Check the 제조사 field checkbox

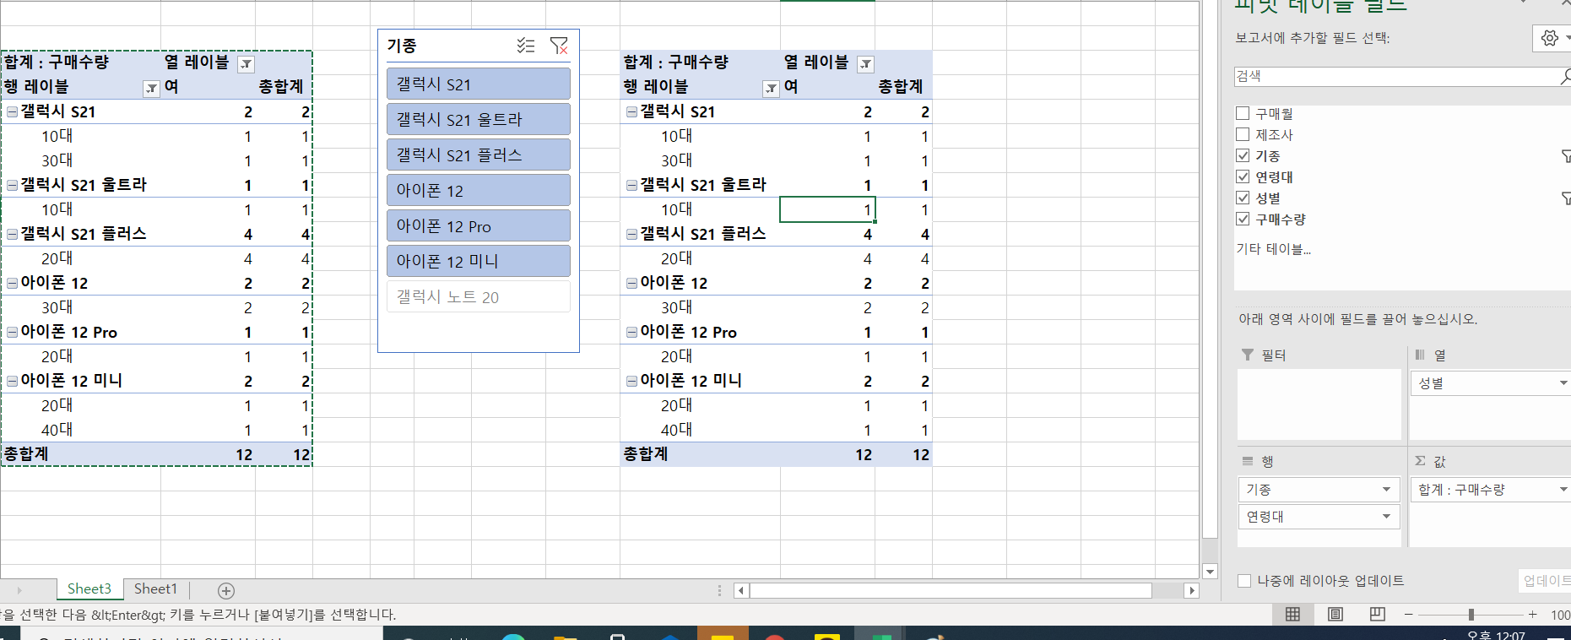click(1243, 134)
